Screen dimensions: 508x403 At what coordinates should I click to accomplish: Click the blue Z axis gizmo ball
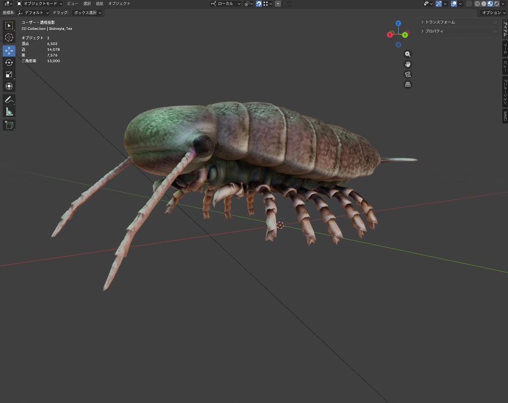pyautogui.click(x=398, y=23)
